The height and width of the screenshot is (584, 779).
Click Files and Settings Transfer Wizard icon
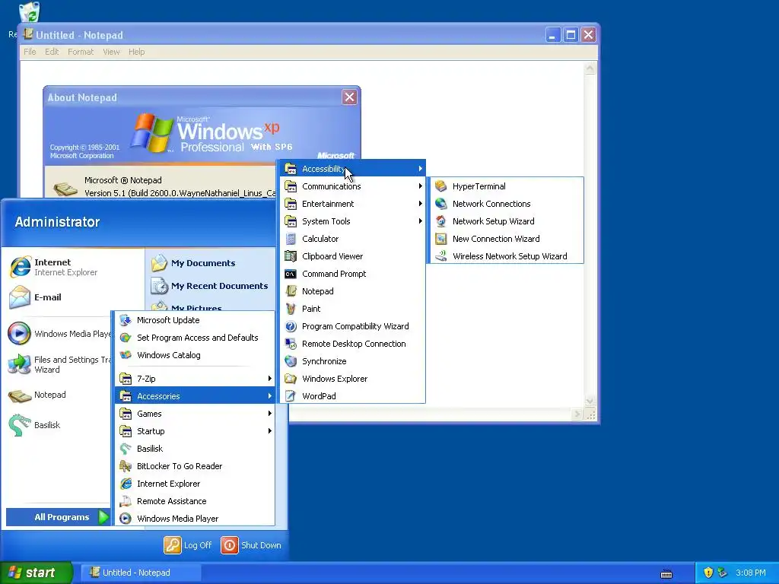pos(20,364)
